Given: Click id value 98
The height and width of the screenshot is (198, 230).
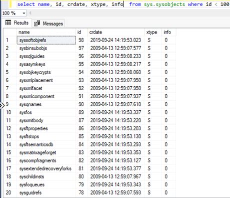Looking at the screenshot, I should point(81,40).
